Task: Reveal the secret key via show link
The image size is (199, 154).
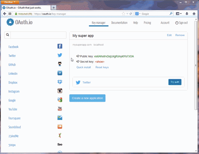Action: tap(99, 62)
